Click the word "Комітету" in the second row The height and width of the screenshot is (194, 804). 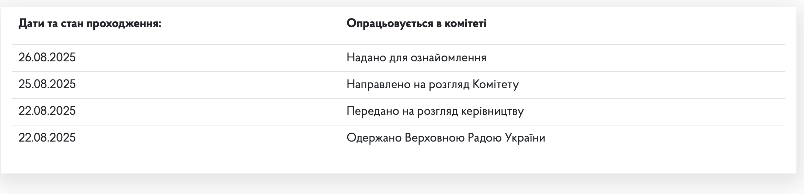coord(496,84)
